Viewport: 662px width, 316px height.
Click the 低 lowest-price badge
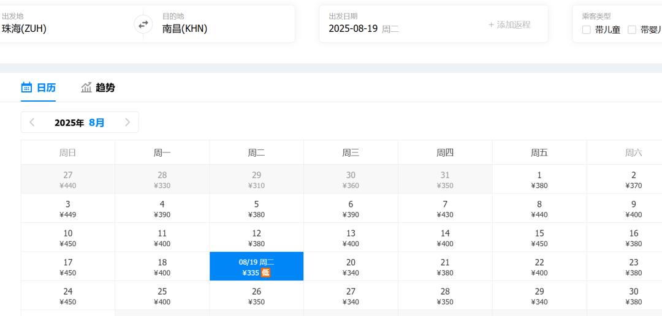(x=265, y=273)
